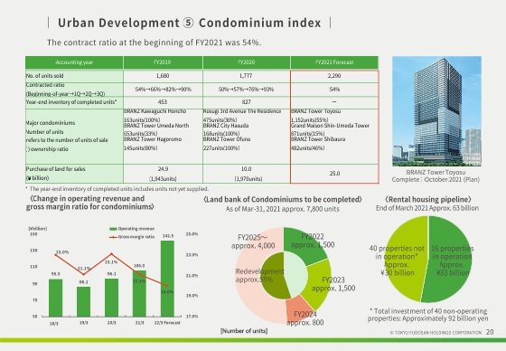Viewport: 506px width, 351px height.
Task: Click inventory value '453'
Action: pyautogui.click(x=163, y=102)
